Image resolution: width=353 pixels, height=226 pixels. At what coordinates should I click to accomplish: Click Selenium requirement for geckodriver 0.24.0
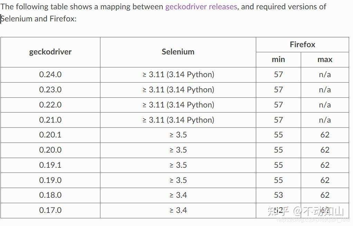[178, 74]
